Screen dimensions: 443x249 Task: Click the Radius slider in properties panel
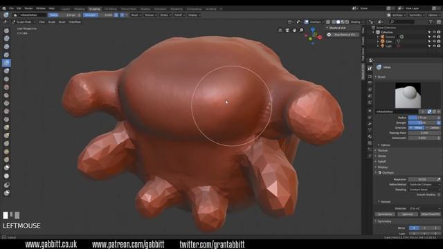point(422,118)
